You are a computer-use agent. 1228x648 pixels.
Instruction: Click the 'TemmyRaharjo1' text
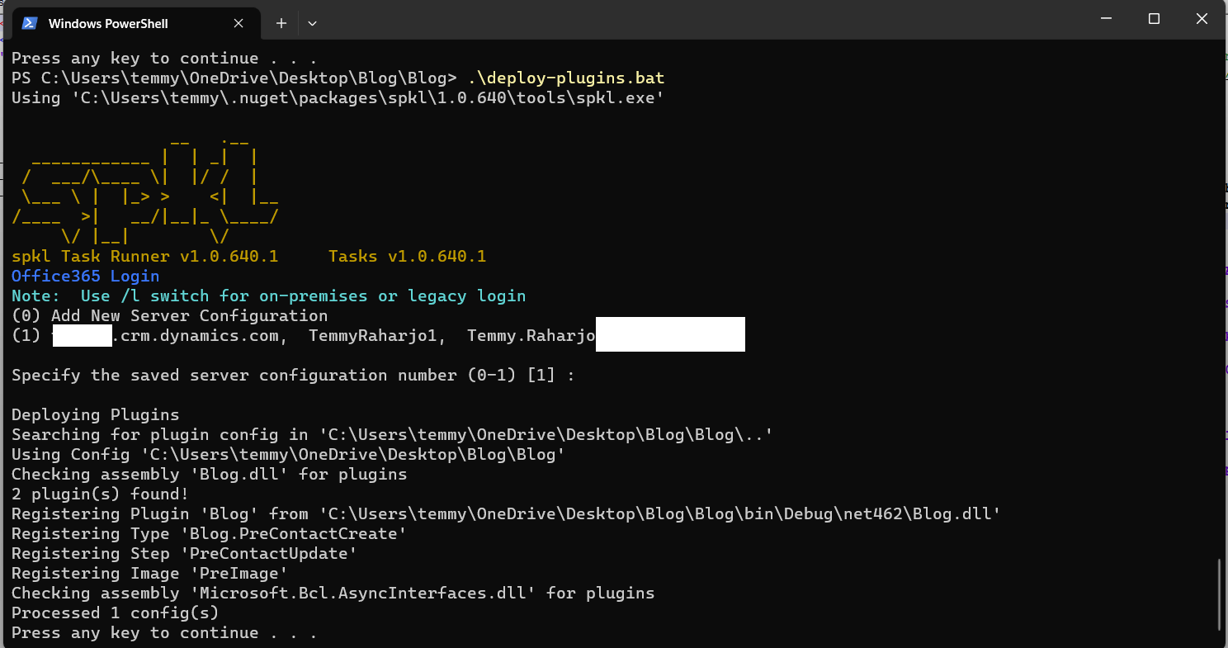tap(373, 336)
